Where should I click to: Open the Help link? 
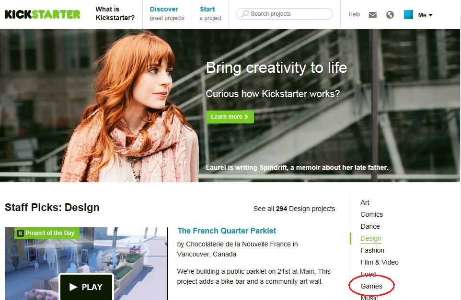pyautogui.click(x=354, y=14)
